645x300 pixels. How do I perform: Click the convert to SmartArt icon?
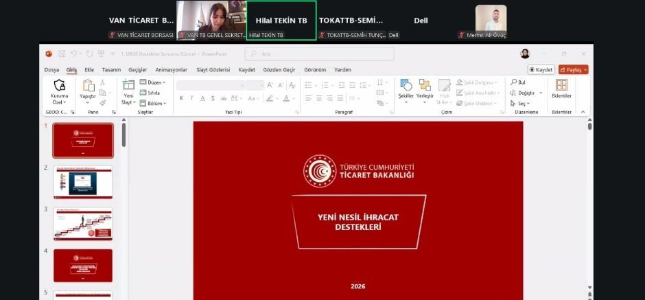click(380, 103)
